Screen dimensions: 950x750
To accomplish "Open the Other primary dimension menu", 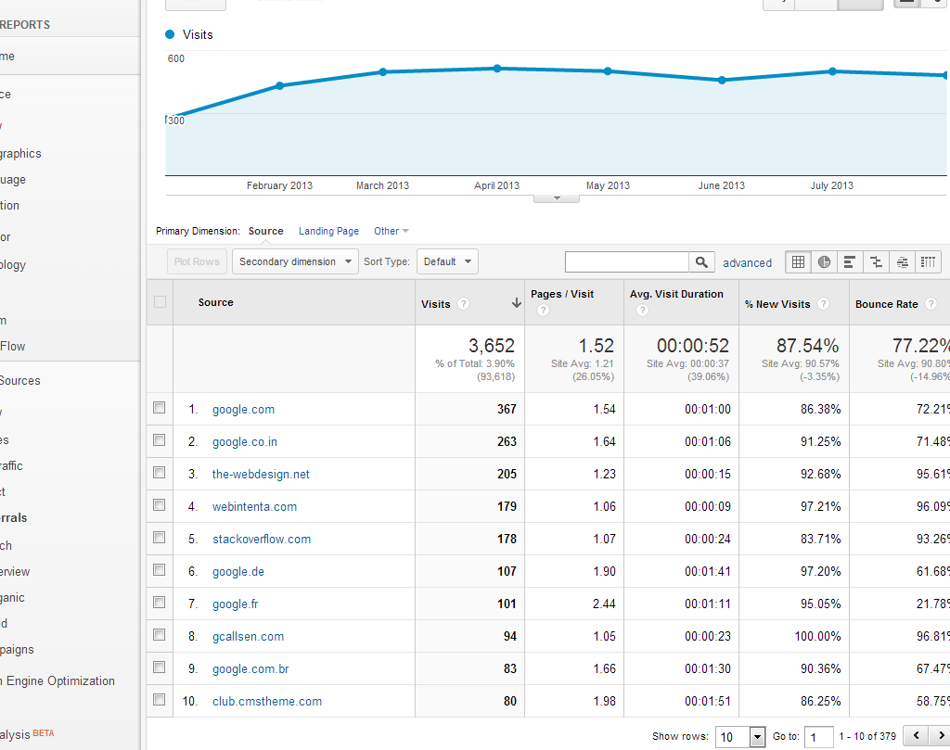I will coord(391,231).
